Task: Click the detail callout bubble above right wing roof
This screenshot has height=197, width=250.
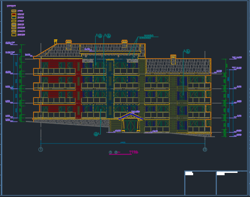Action: (188, 51)
